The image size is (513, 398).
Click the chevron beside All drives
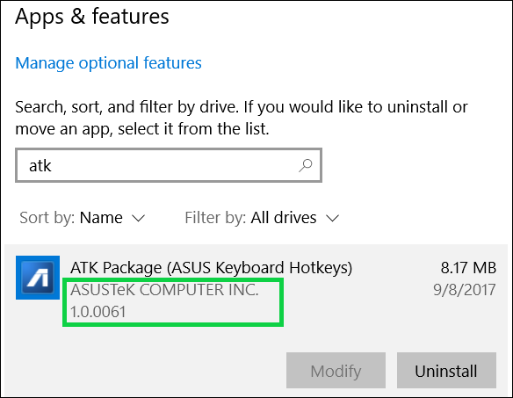point(332,218)
